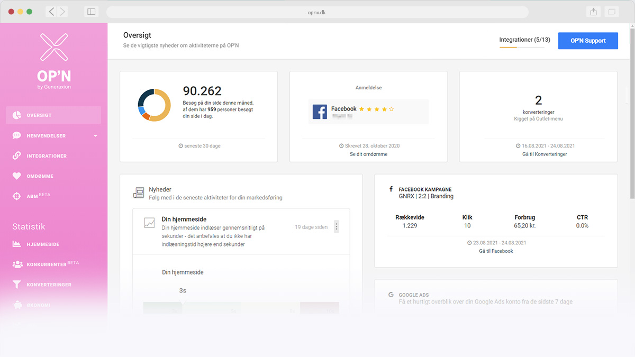Click the OP'N X logo in the sidebar
The width and height of the screenshot is (635, 357).
pyautogui.click(x=54, y=47)
